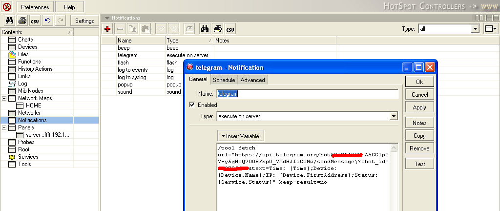
Task: Click the binoculars find icon beside Settings
Action: point(9,21)
